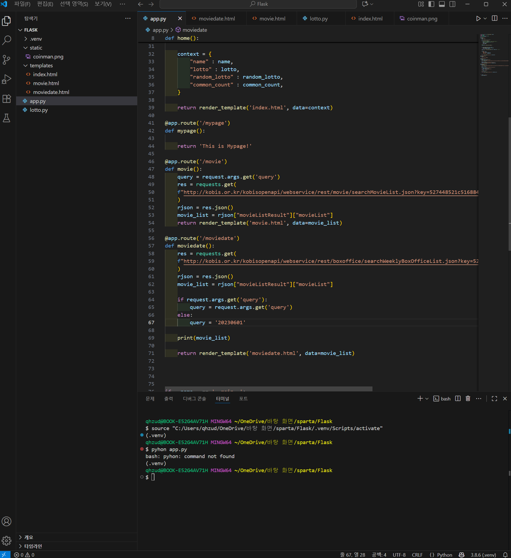Close the app.py editor tab
511x558 pixels.
pos(180,19)
